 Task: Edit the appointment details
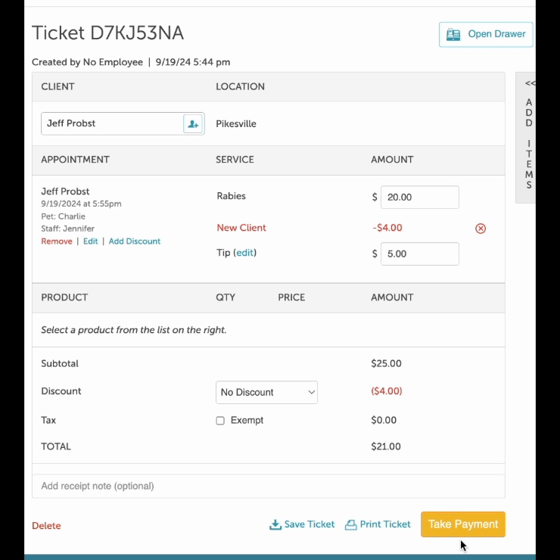click(91, 241)
